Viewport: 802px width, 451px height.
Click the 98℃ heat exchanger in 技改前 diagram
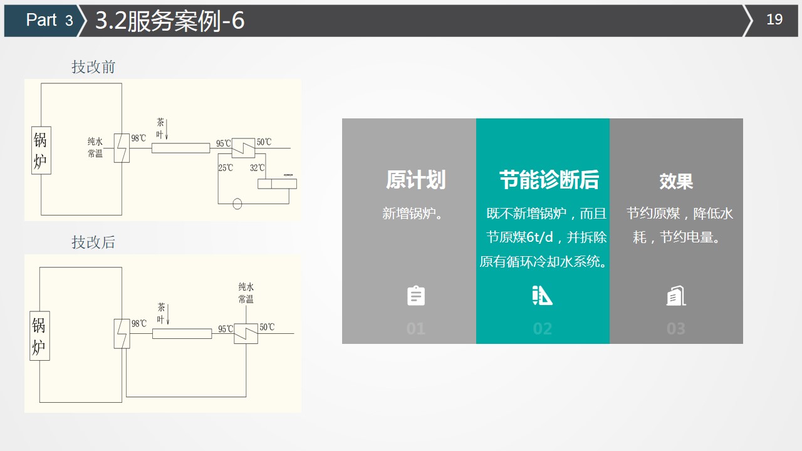pos(122,148)
